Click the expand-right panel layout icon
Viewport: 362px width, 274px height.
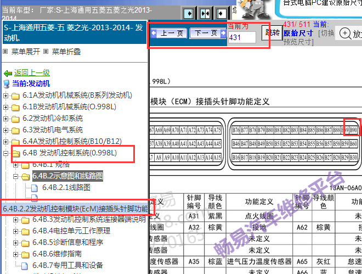pos(189,14)
